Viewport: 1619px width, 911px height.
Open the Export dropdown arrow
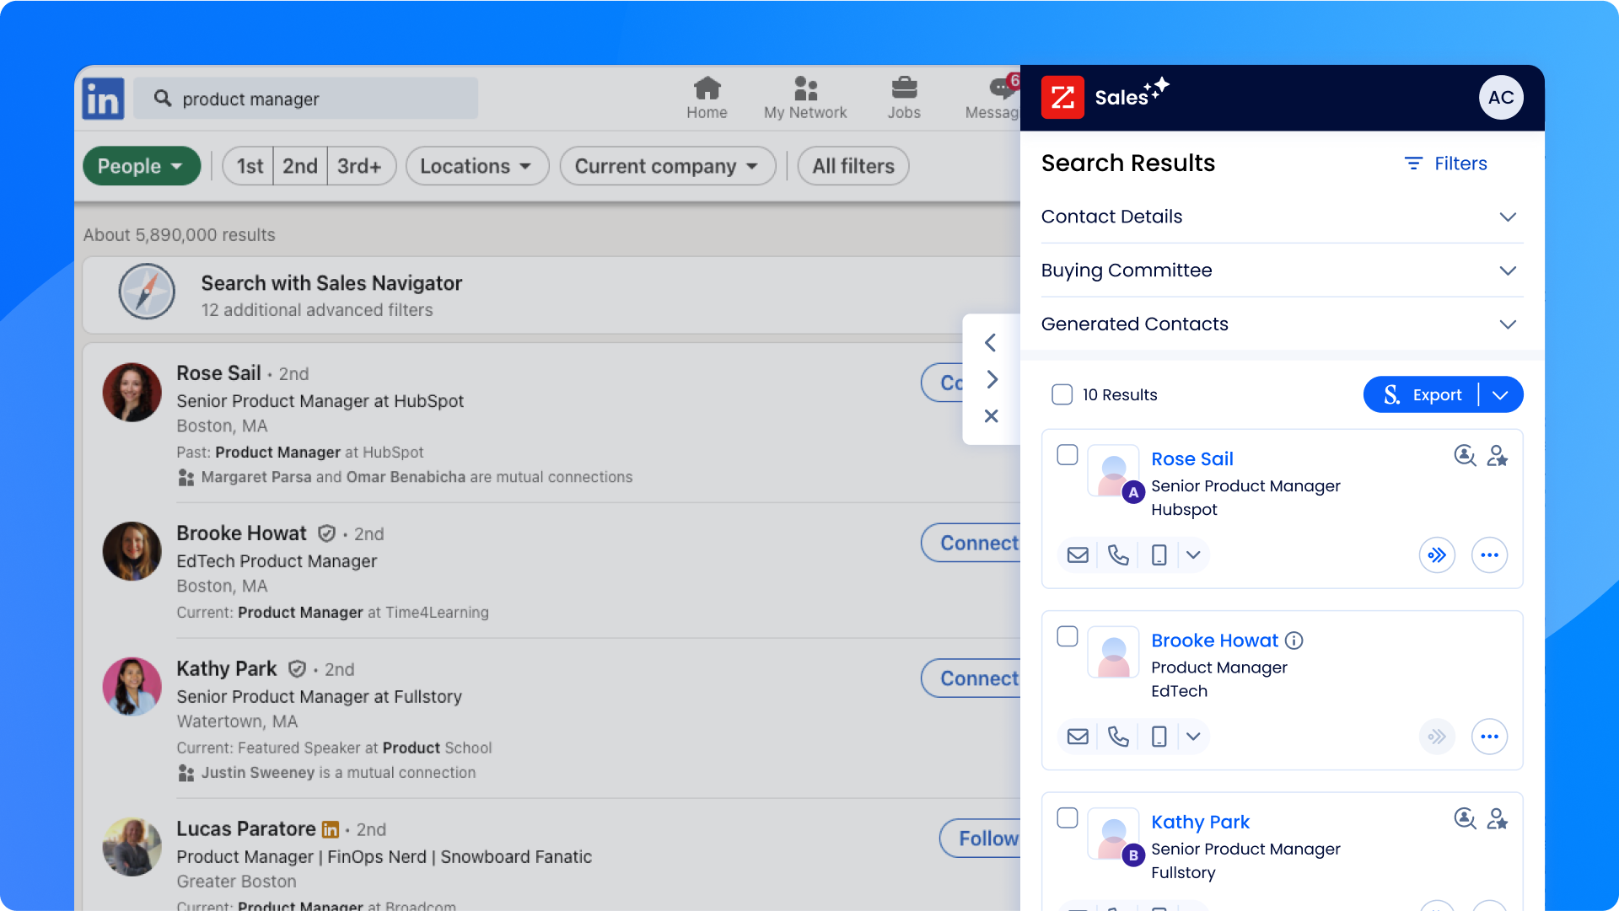[1501, 394]
